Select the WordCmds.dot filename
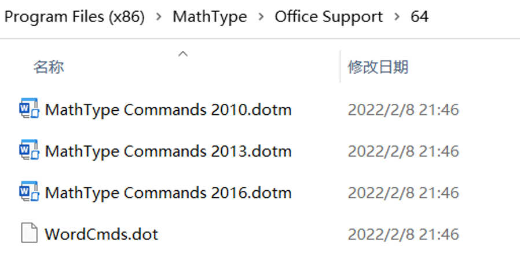520x261 pixels. 101,234
